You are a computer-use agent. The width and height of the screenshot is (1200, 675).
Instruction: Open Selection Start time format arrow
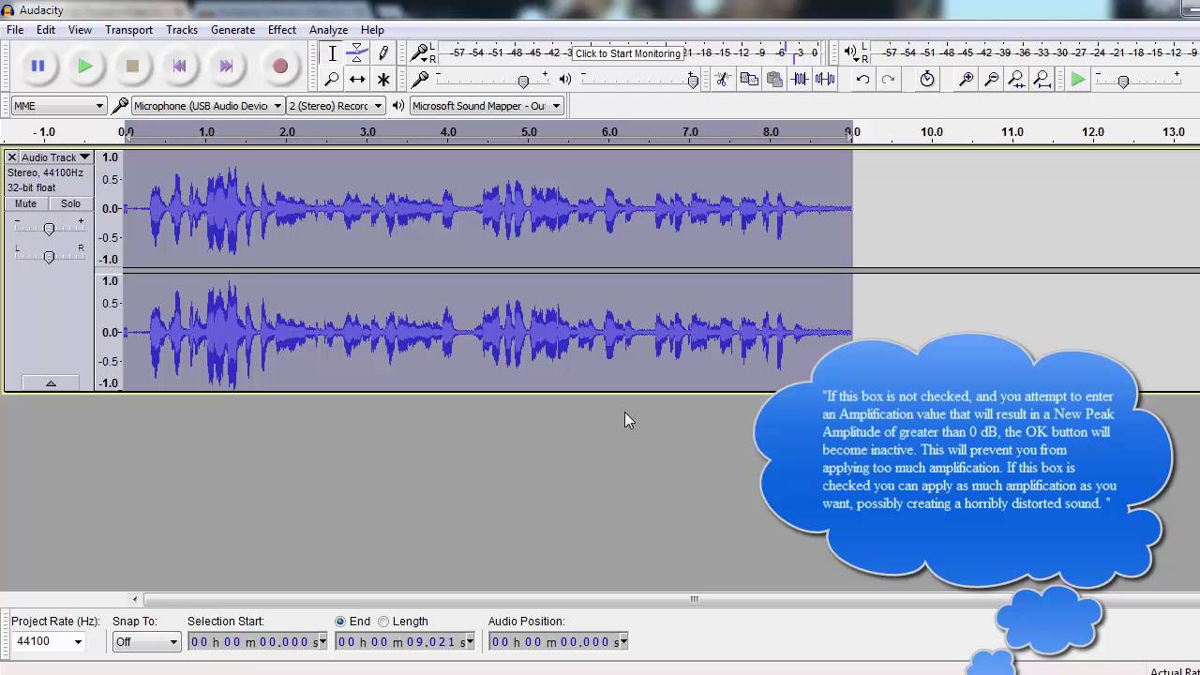point(322,642)
